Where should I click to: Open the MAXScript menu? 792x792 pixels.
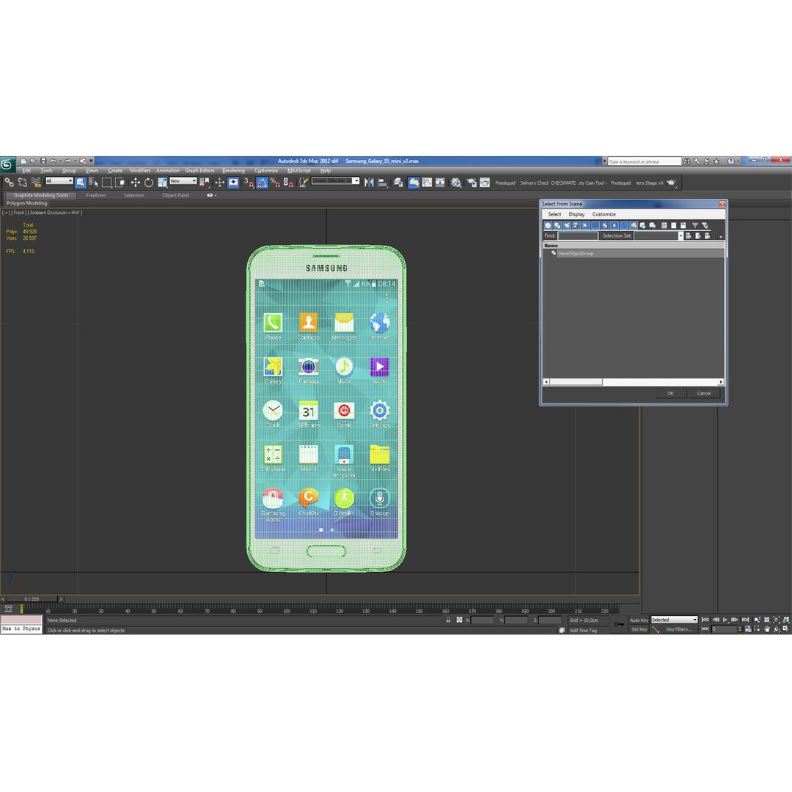299,170
